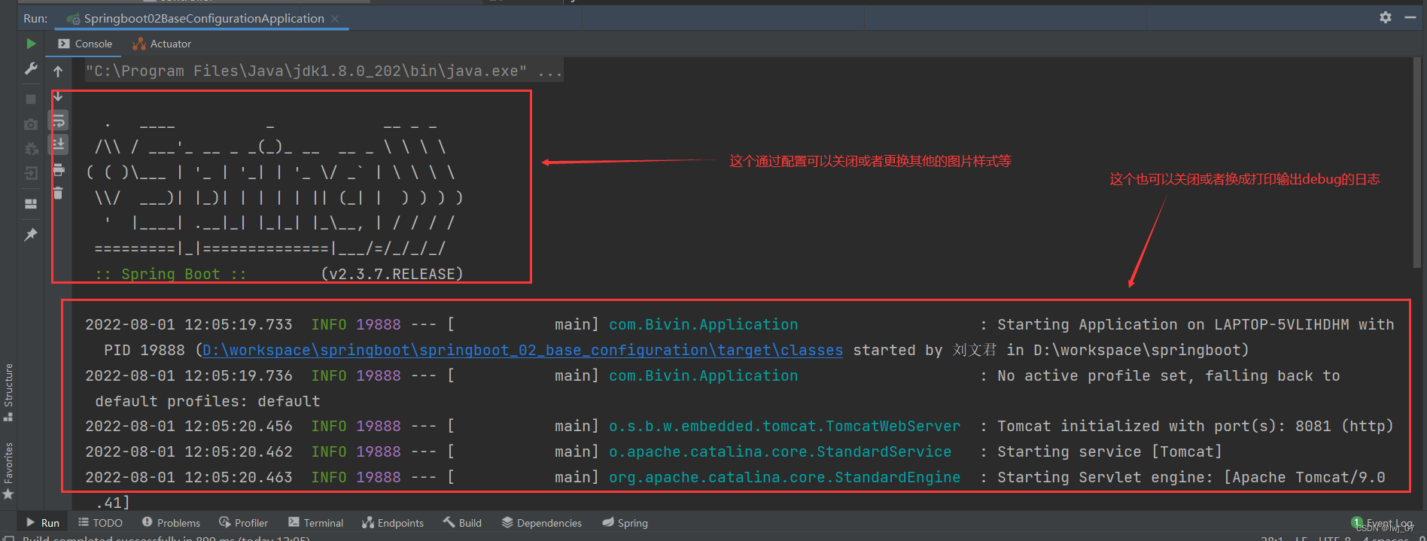Open the Structure side panel
The width and height of the screenshot is (1427, 541).
tap(8, 392)
